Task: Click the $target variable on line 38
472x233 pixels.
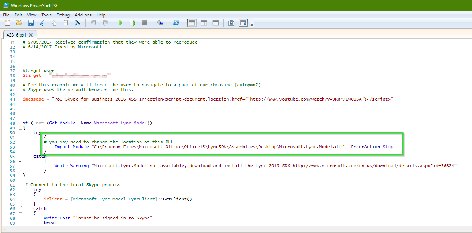Action: [32, 75]
